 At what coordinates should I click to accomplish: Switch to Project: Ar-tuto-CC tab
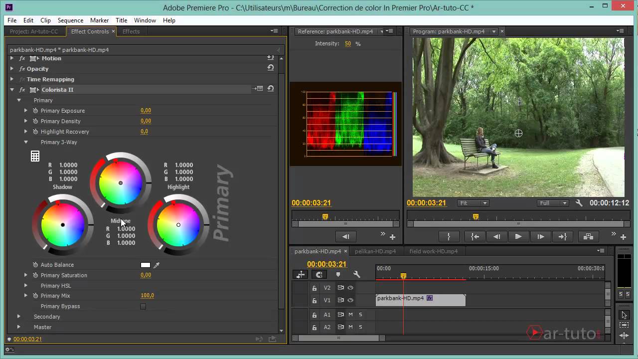pyautogui.click(x=34, y=31)
